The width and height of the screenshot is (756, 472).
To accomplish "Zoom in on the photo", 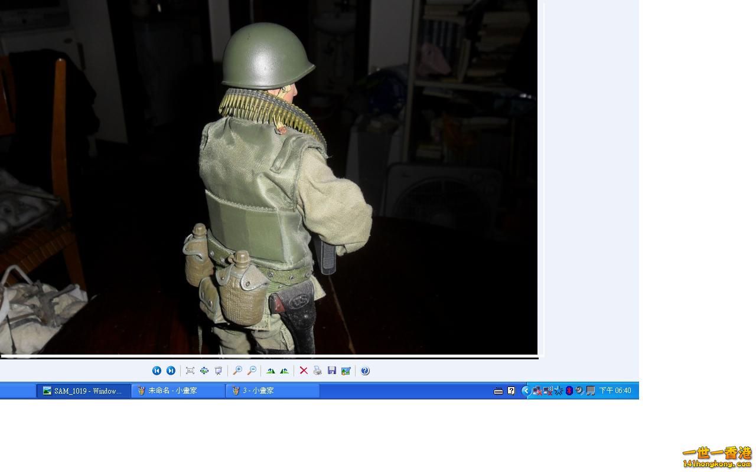I will [x=237, y=371].
